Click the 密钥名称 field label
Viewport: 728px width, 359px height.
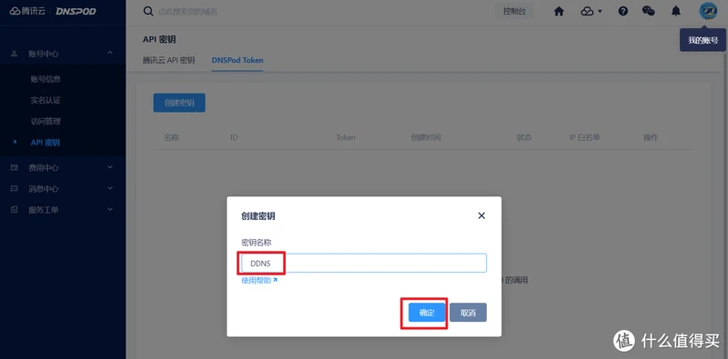click(x=257, y=243)
